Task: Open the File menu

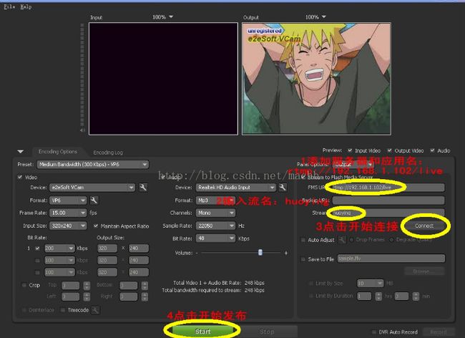Action: coord(9,6)
